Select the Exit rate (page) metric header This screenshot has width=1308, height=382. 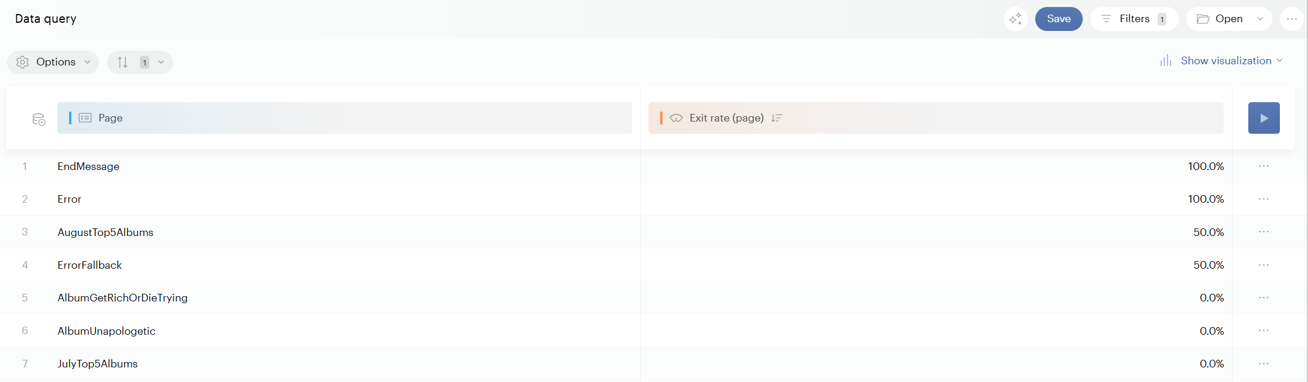coord(936,118)
